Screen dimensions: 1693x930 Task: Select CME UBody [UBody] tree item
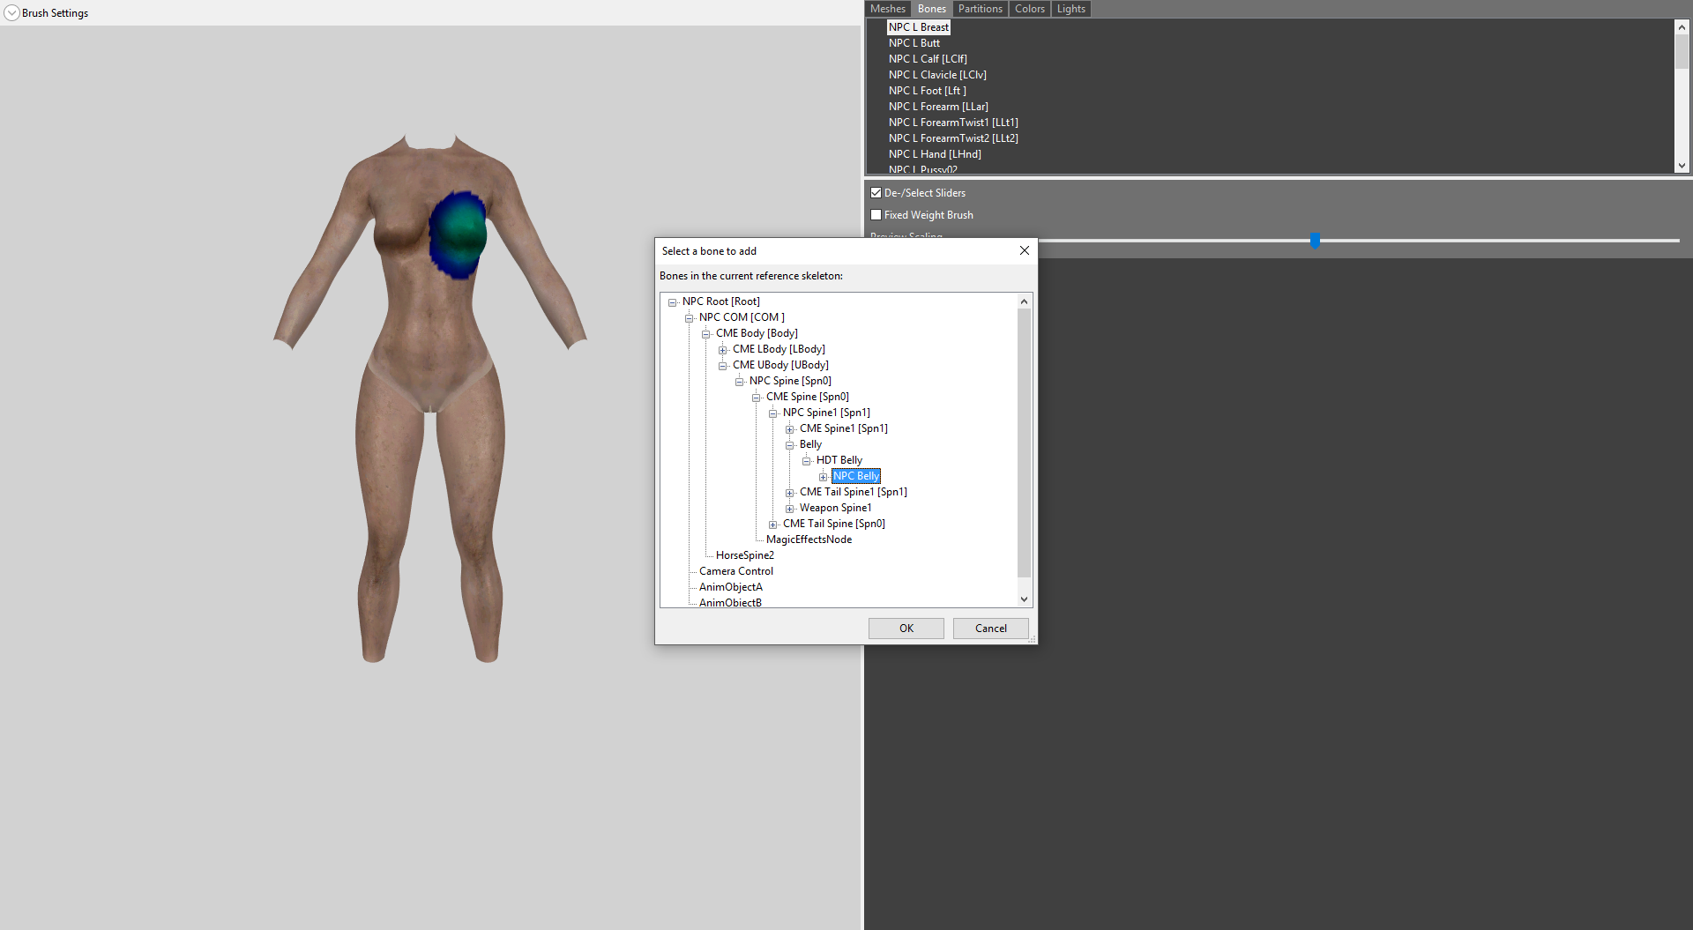780,365
